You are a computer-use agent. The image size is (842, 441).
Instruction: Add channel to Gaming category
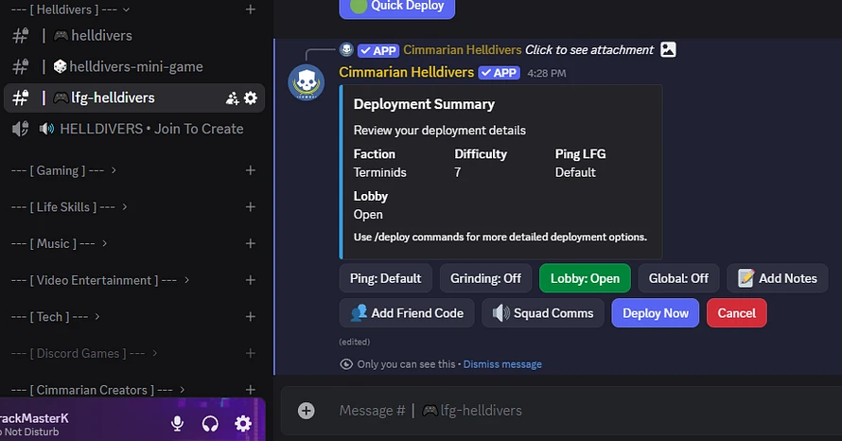click(251, 170)
